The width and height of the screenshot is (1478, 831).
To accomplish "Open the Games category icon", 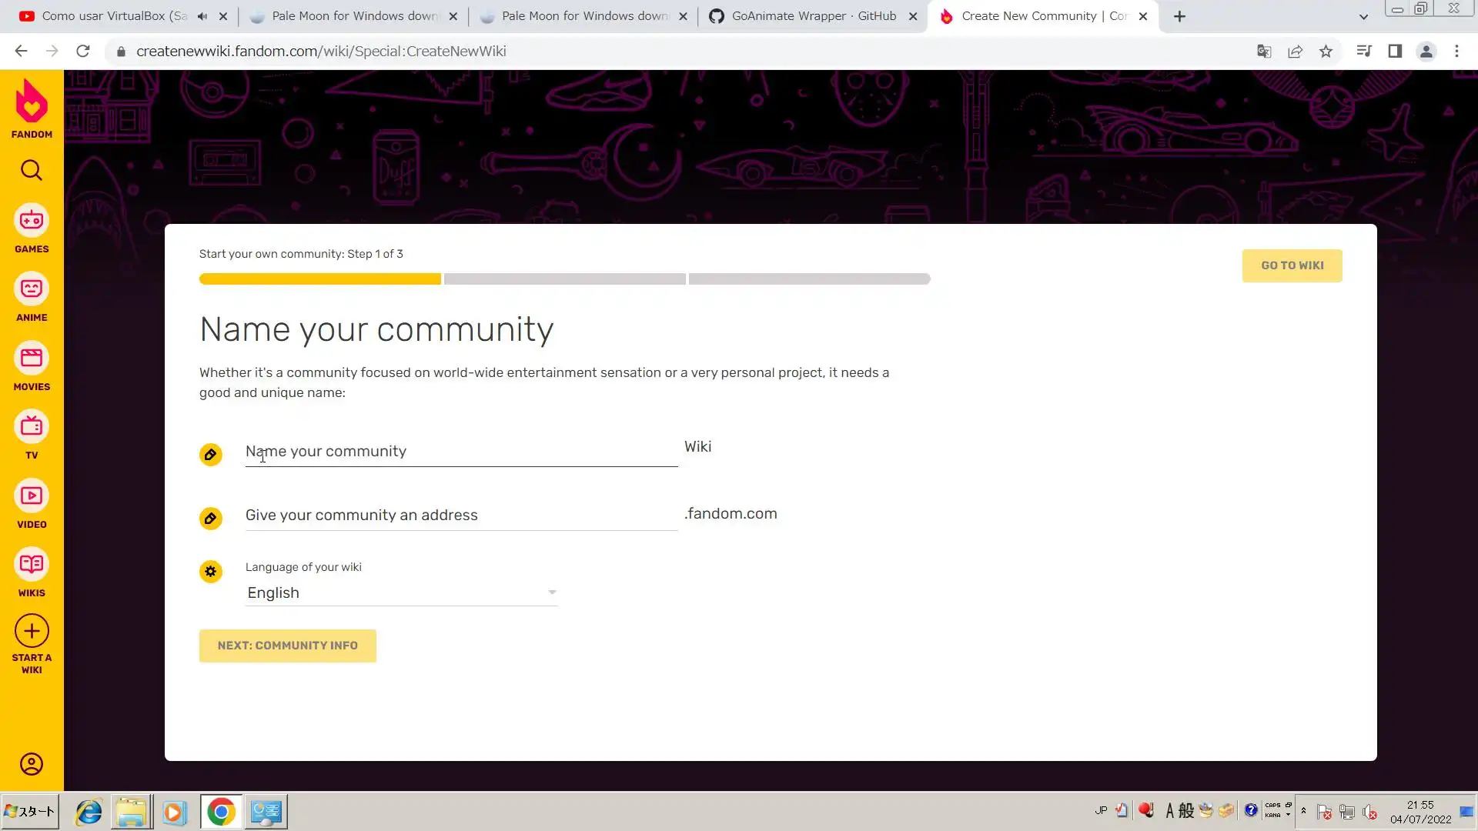I will [32, 221].
